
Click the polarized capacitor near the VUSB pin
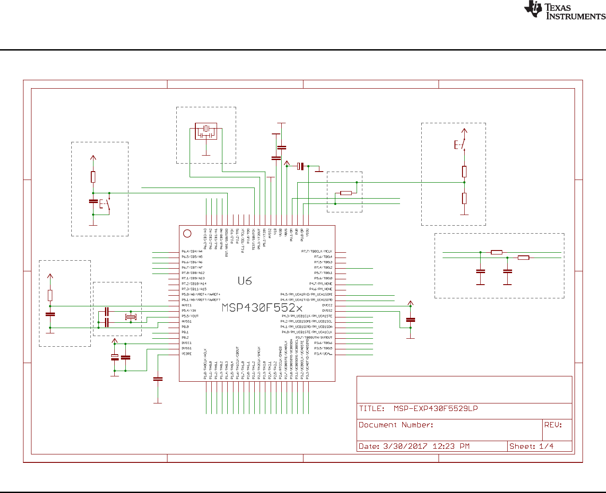301,166
